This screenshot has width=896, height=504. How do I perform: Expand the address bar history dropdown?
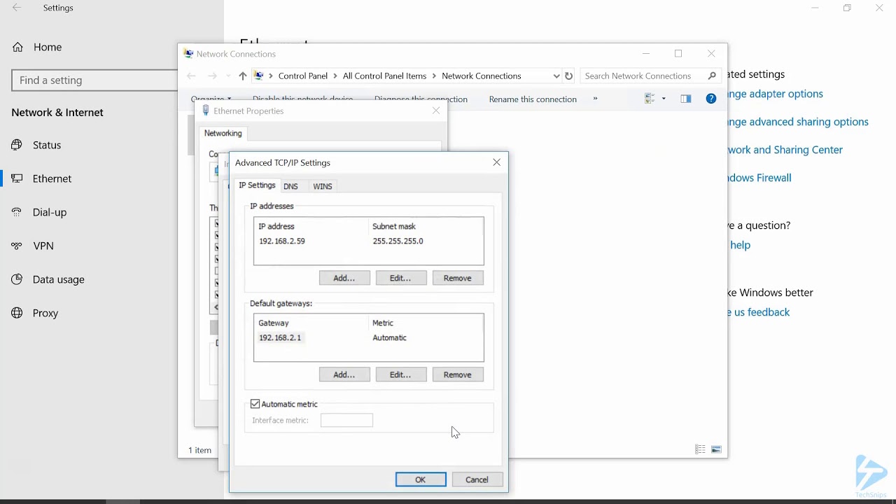coord(556,76)
